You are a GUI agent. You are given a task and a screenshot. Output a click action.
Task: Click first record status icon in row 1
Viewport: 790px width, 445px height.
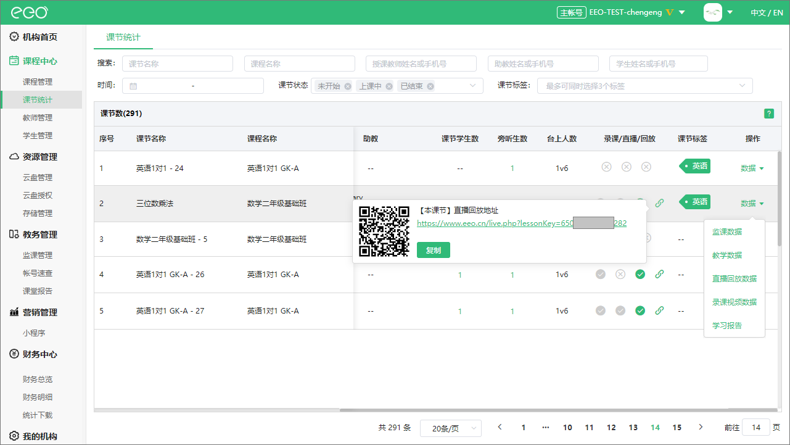pyautogui.click(x=606, y=167)
